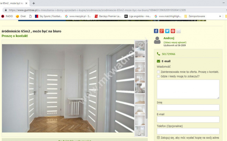Screen dimensions: 227x141
Task: Select the eighth gallery thumbnail
Action: pos(140,120)
